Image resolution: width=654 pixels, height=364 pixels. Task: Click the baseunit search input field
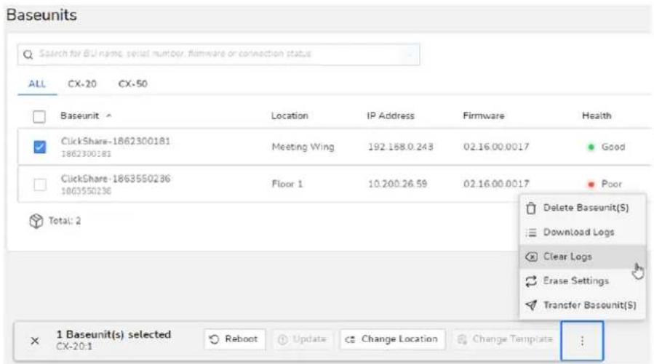(x=218, y=54)
